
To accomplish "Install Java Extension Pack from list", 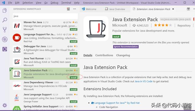I will tap(73, 77).
